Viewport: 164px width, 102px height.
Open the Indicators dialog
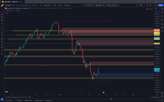pyautogui.click(x=48, y=5)
